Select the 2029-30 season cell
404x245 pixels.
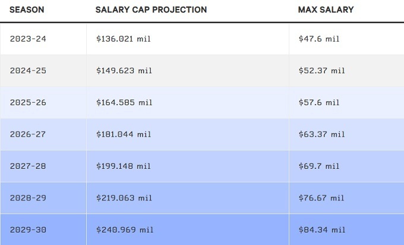pyautogui.click(x=27, y=230)
